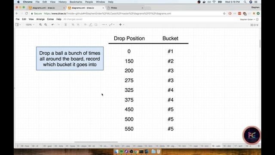Click the undo arrow in draw.io toolbar
Screen dimensions: 275x155
pos(53,25)
